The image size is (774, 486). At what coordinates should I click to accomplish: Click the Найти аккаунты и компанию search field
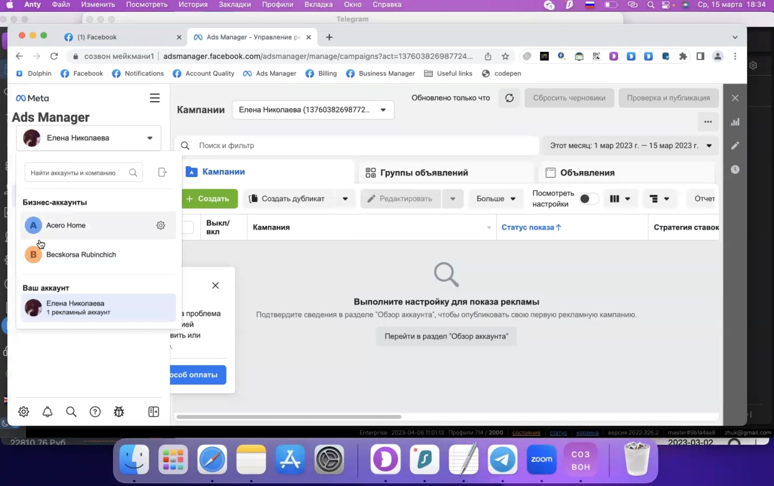click(x=84, y=173)
